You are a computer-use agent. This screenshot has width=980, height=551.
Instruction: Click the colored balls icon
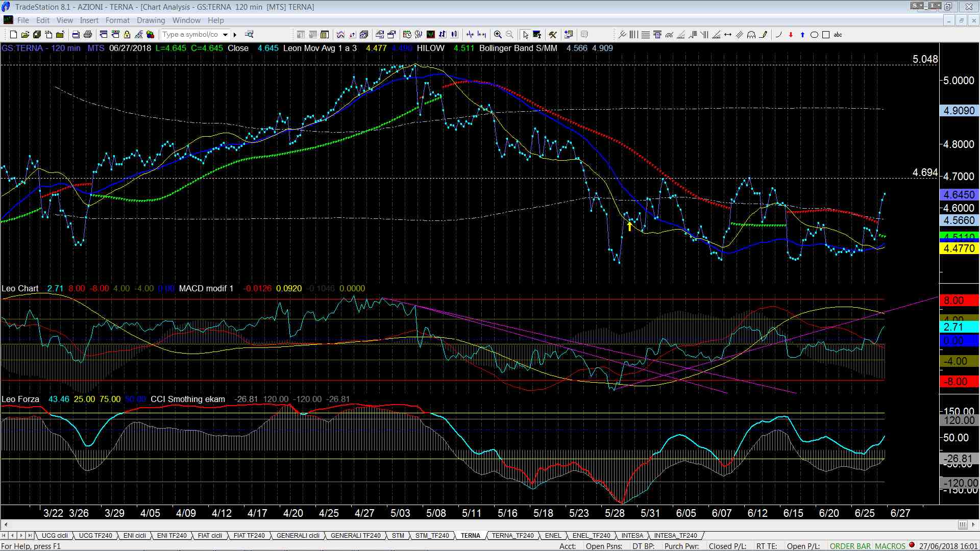pos(151,35)
